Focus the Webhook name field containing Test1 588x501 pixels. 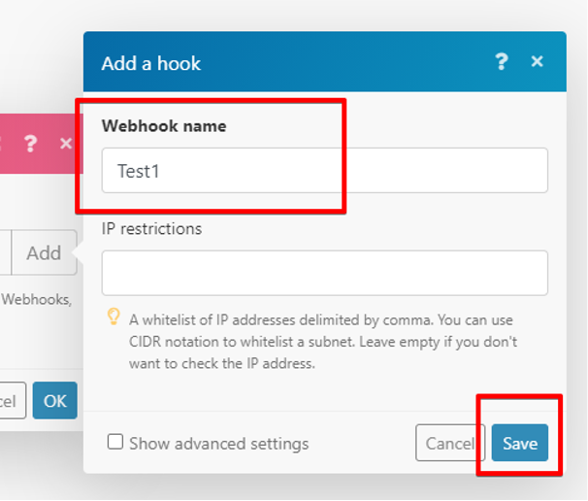(324, 171)
